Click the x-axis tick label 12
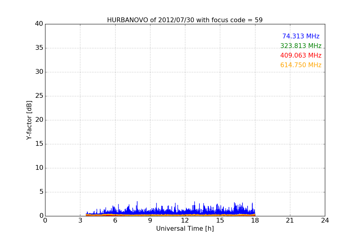The width and height of the screenshot is (361, 240). click(x=185, y=220)
